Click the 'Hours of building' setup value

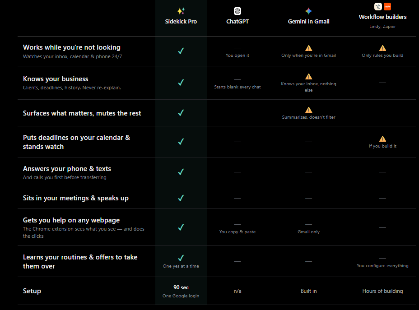click(382, 291)
